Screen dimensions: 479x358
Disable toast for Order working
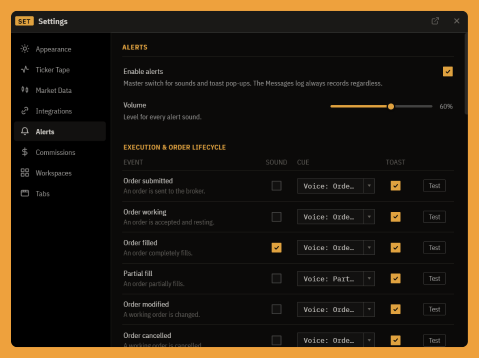click(x=395, y=217)
